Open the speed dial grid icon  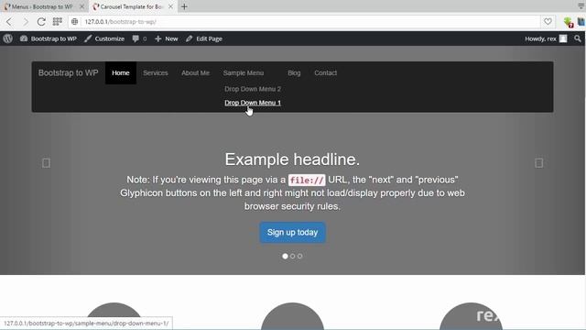coord(57,22)
